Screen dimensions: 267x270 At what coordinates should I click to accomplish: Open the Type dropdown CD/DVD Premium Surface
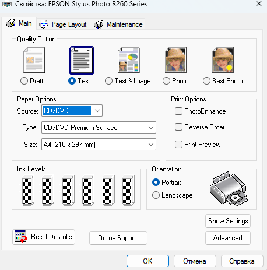(x=99, y=128)
